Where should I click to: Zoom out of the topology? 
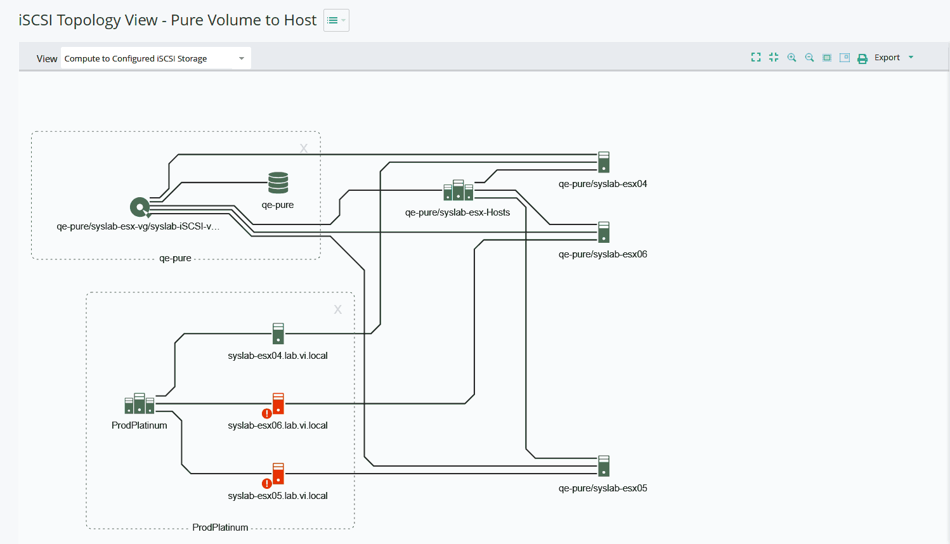(x=809, y=57)
